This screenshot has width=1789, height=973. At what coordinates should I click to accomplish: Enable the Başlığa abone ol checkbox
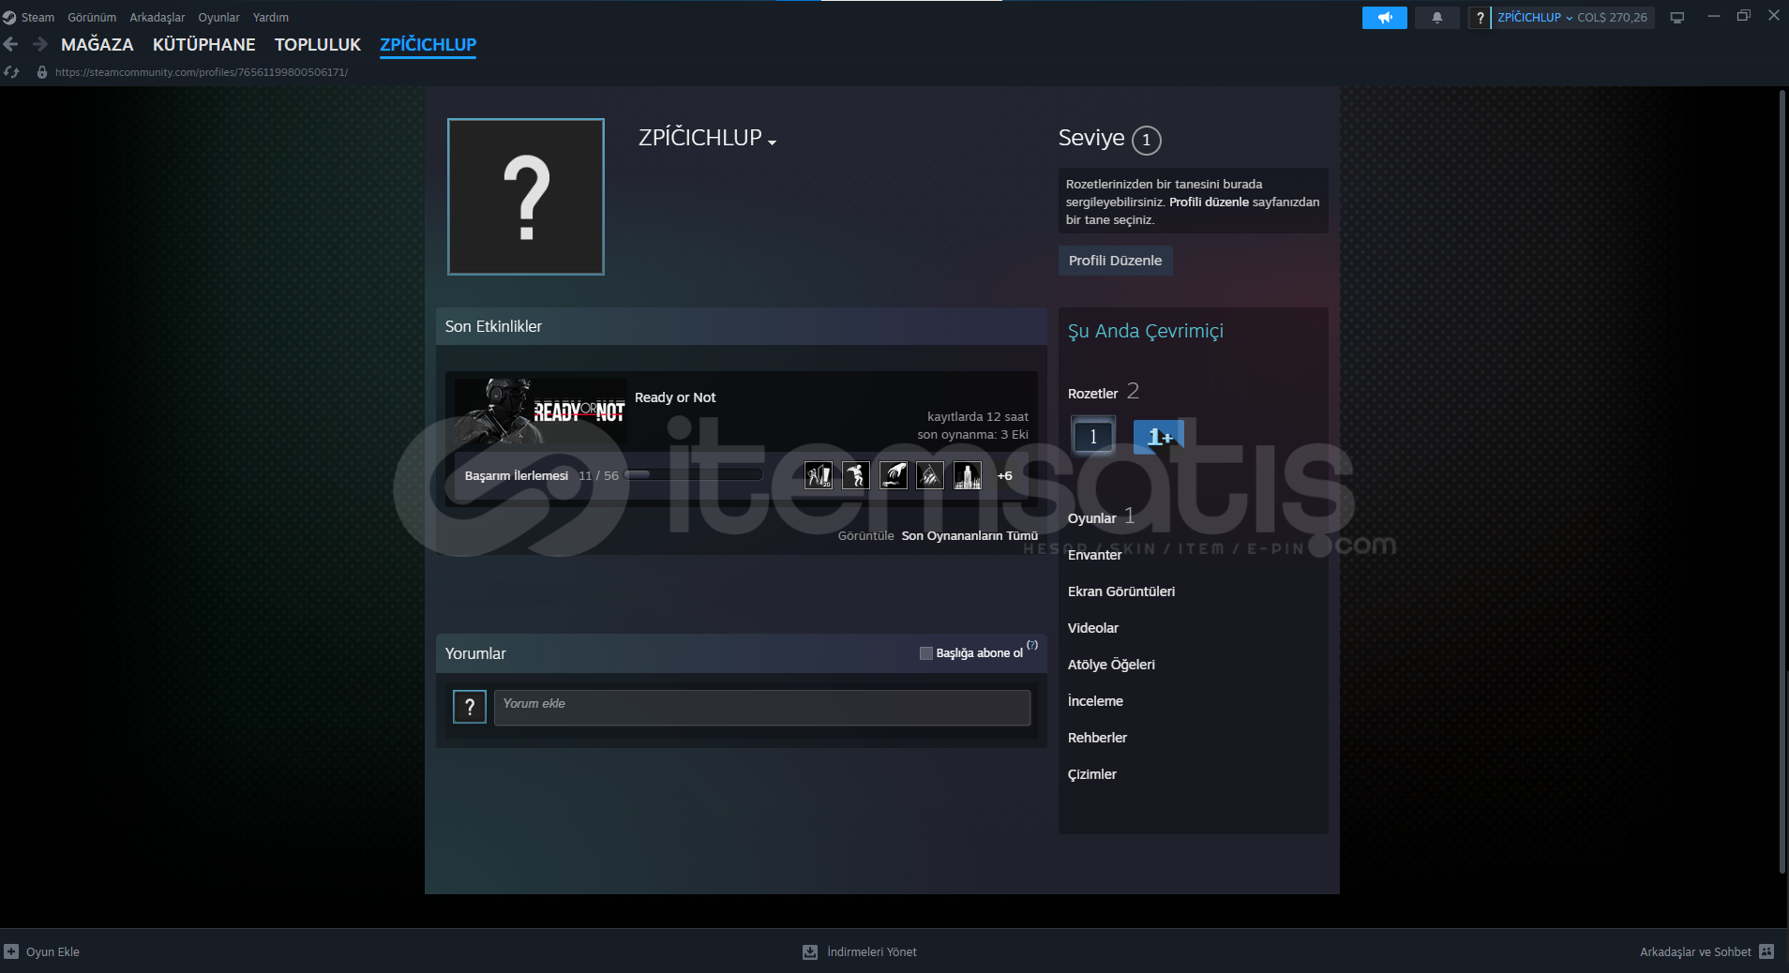926,653
